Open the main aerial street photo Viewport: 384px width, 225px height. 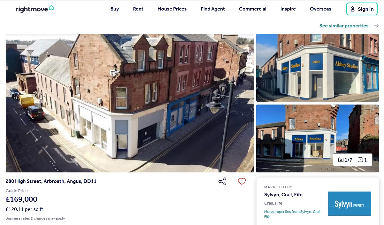coord(130,103)
